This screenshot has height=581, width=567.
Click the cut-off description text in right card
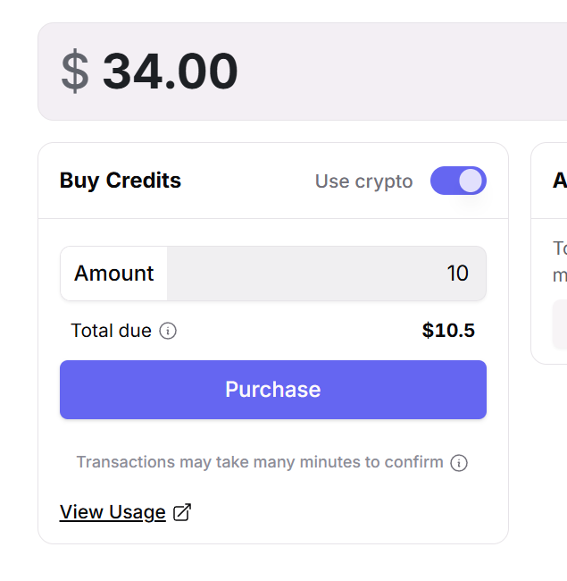tap(560, 261)
